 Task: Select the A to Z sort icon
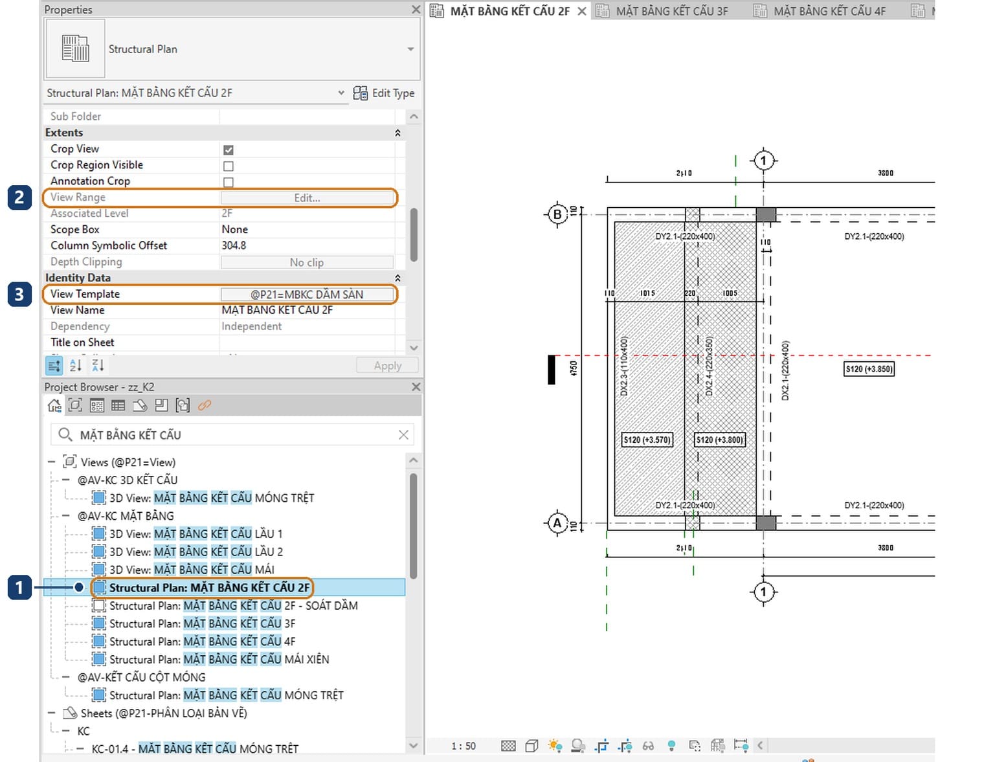(x=76, y=365)
